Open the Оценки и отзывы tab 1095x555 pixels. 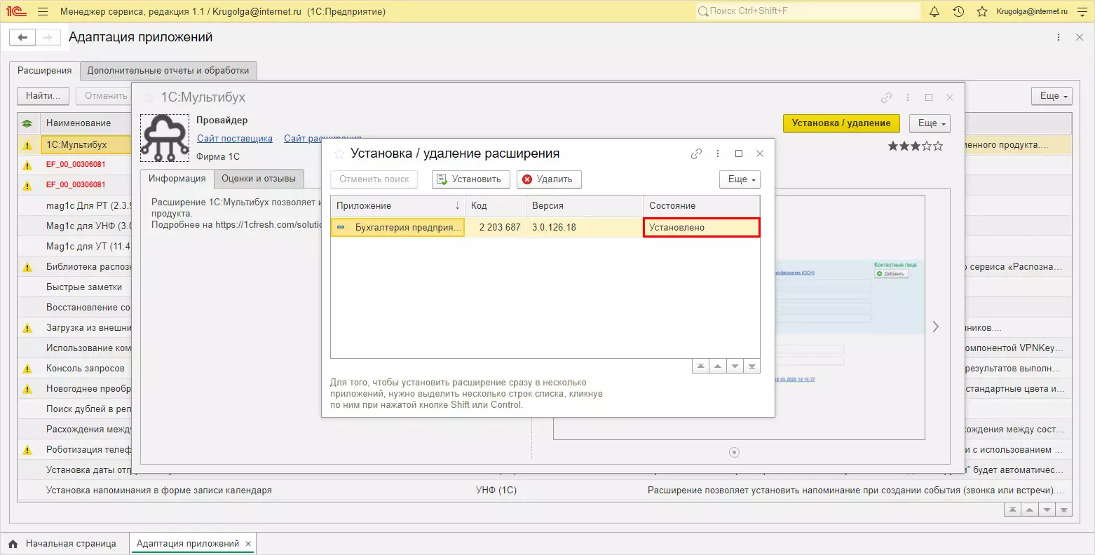[x=259, y=179]
